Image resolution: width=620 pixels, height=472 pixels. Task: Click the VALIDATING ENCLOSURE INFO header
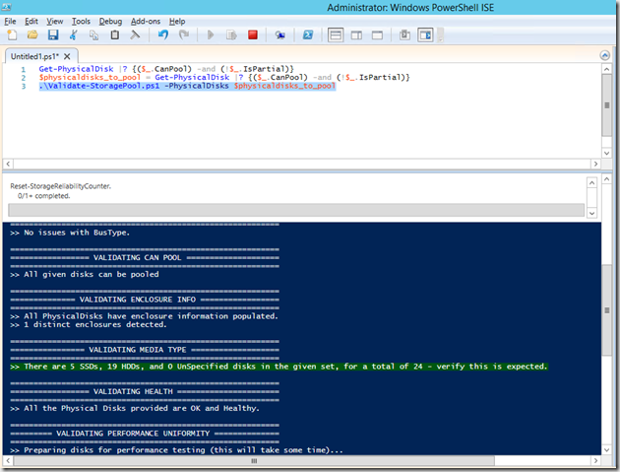137,300
